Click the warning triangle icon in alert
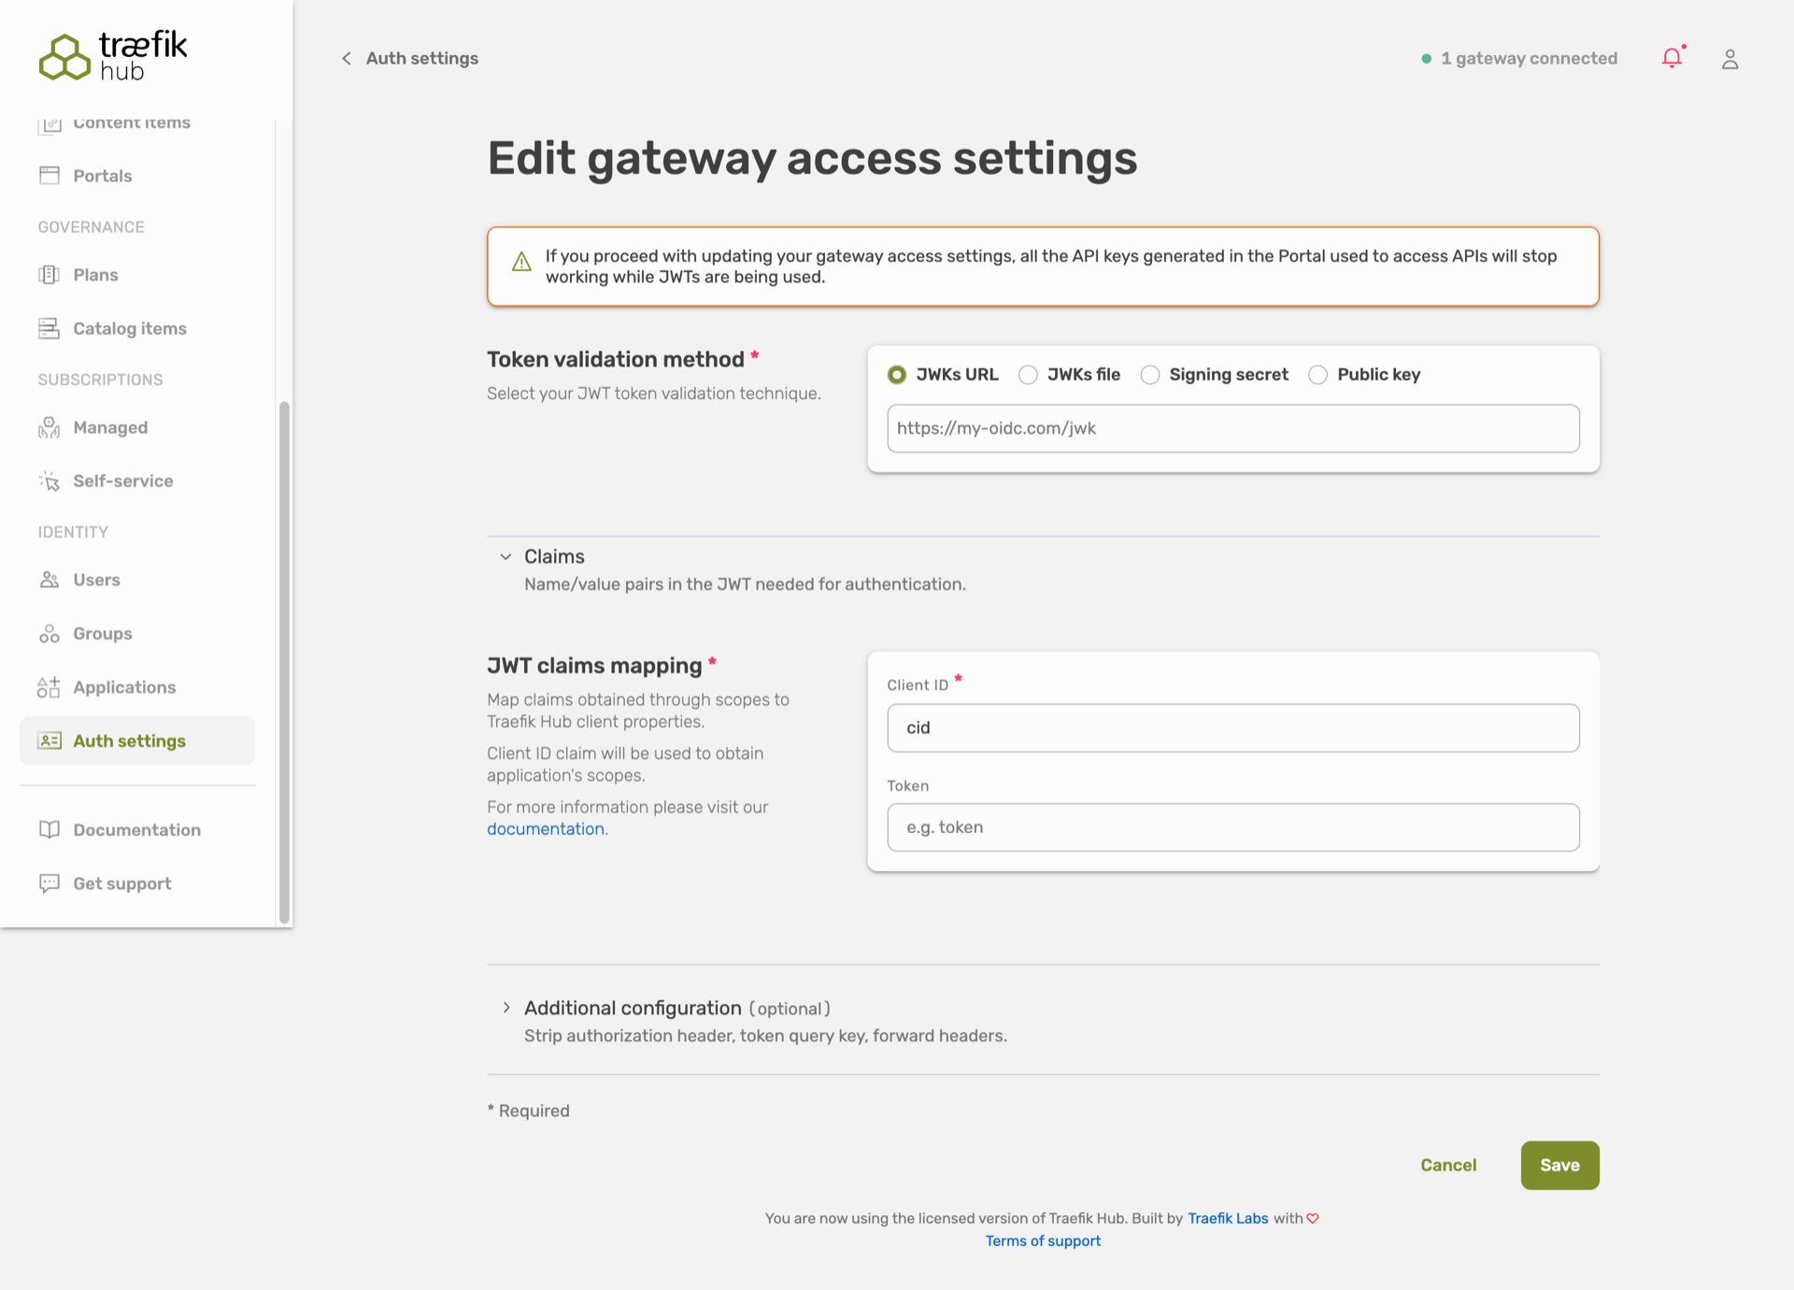 522,262
